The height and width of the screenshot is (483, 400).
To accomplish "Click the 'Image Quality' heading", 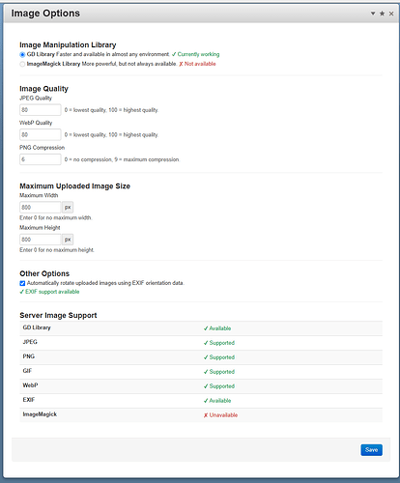I will pyautogui.click(x=43, y=89).
